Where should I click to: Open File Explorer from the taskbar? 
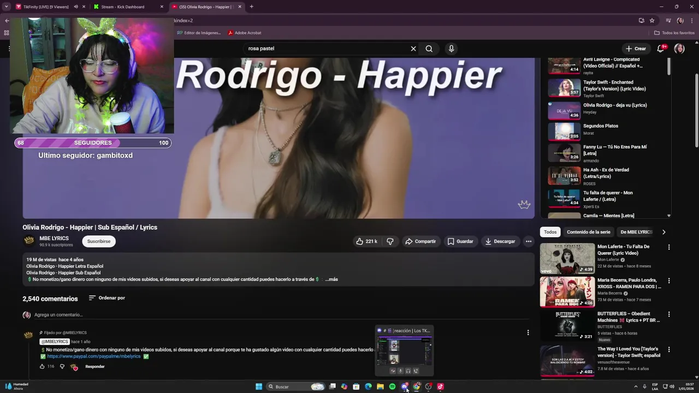click(x=380, y=386)
